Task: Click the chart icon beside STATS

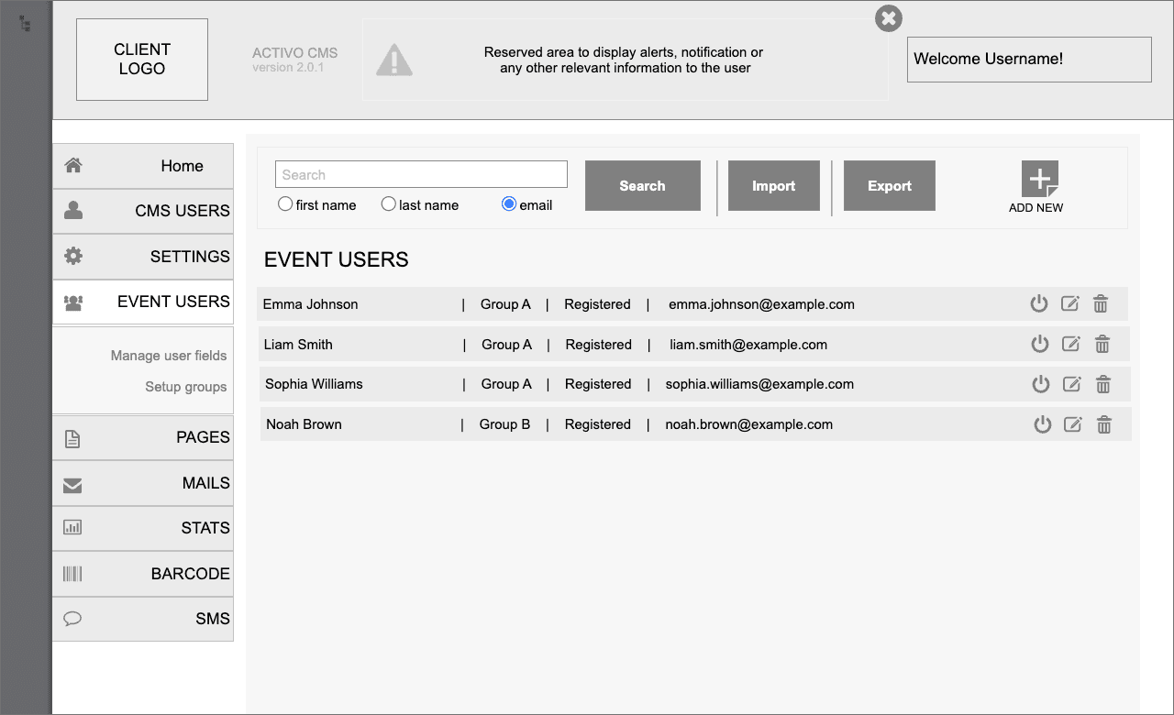Action: (x=72, y=528)
